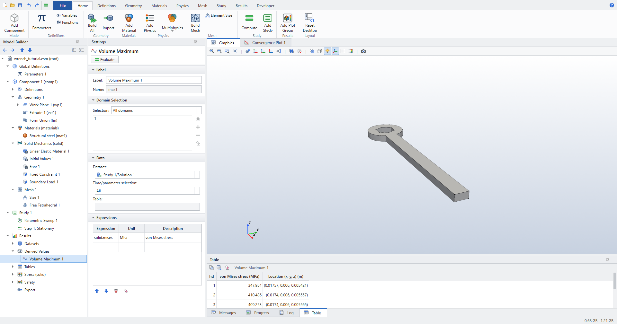Click the delete expression trash icon

(x=116, y=291)
